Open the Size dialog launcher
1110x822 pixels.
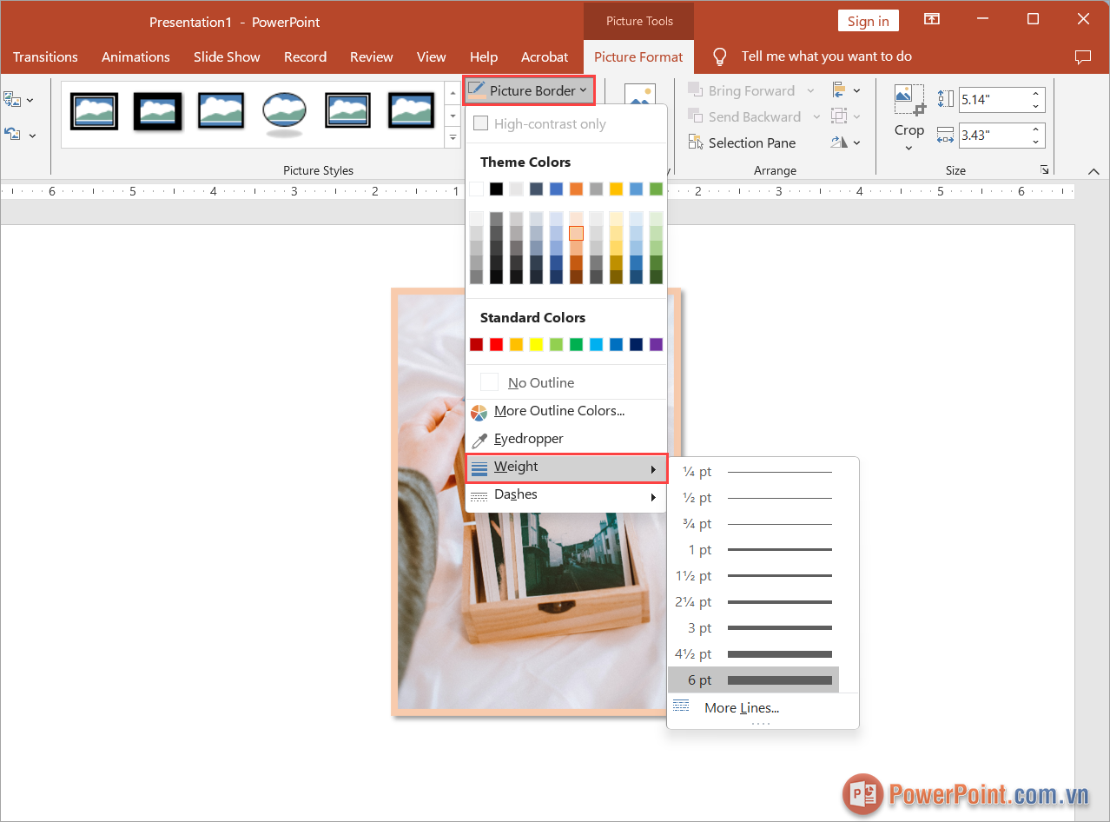1044,170
